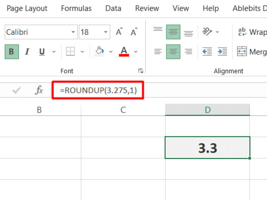The height and width of the screenshot is (200, 267).
Task: Click the Insert Function fx icon
Action: (x=39, y=90)
